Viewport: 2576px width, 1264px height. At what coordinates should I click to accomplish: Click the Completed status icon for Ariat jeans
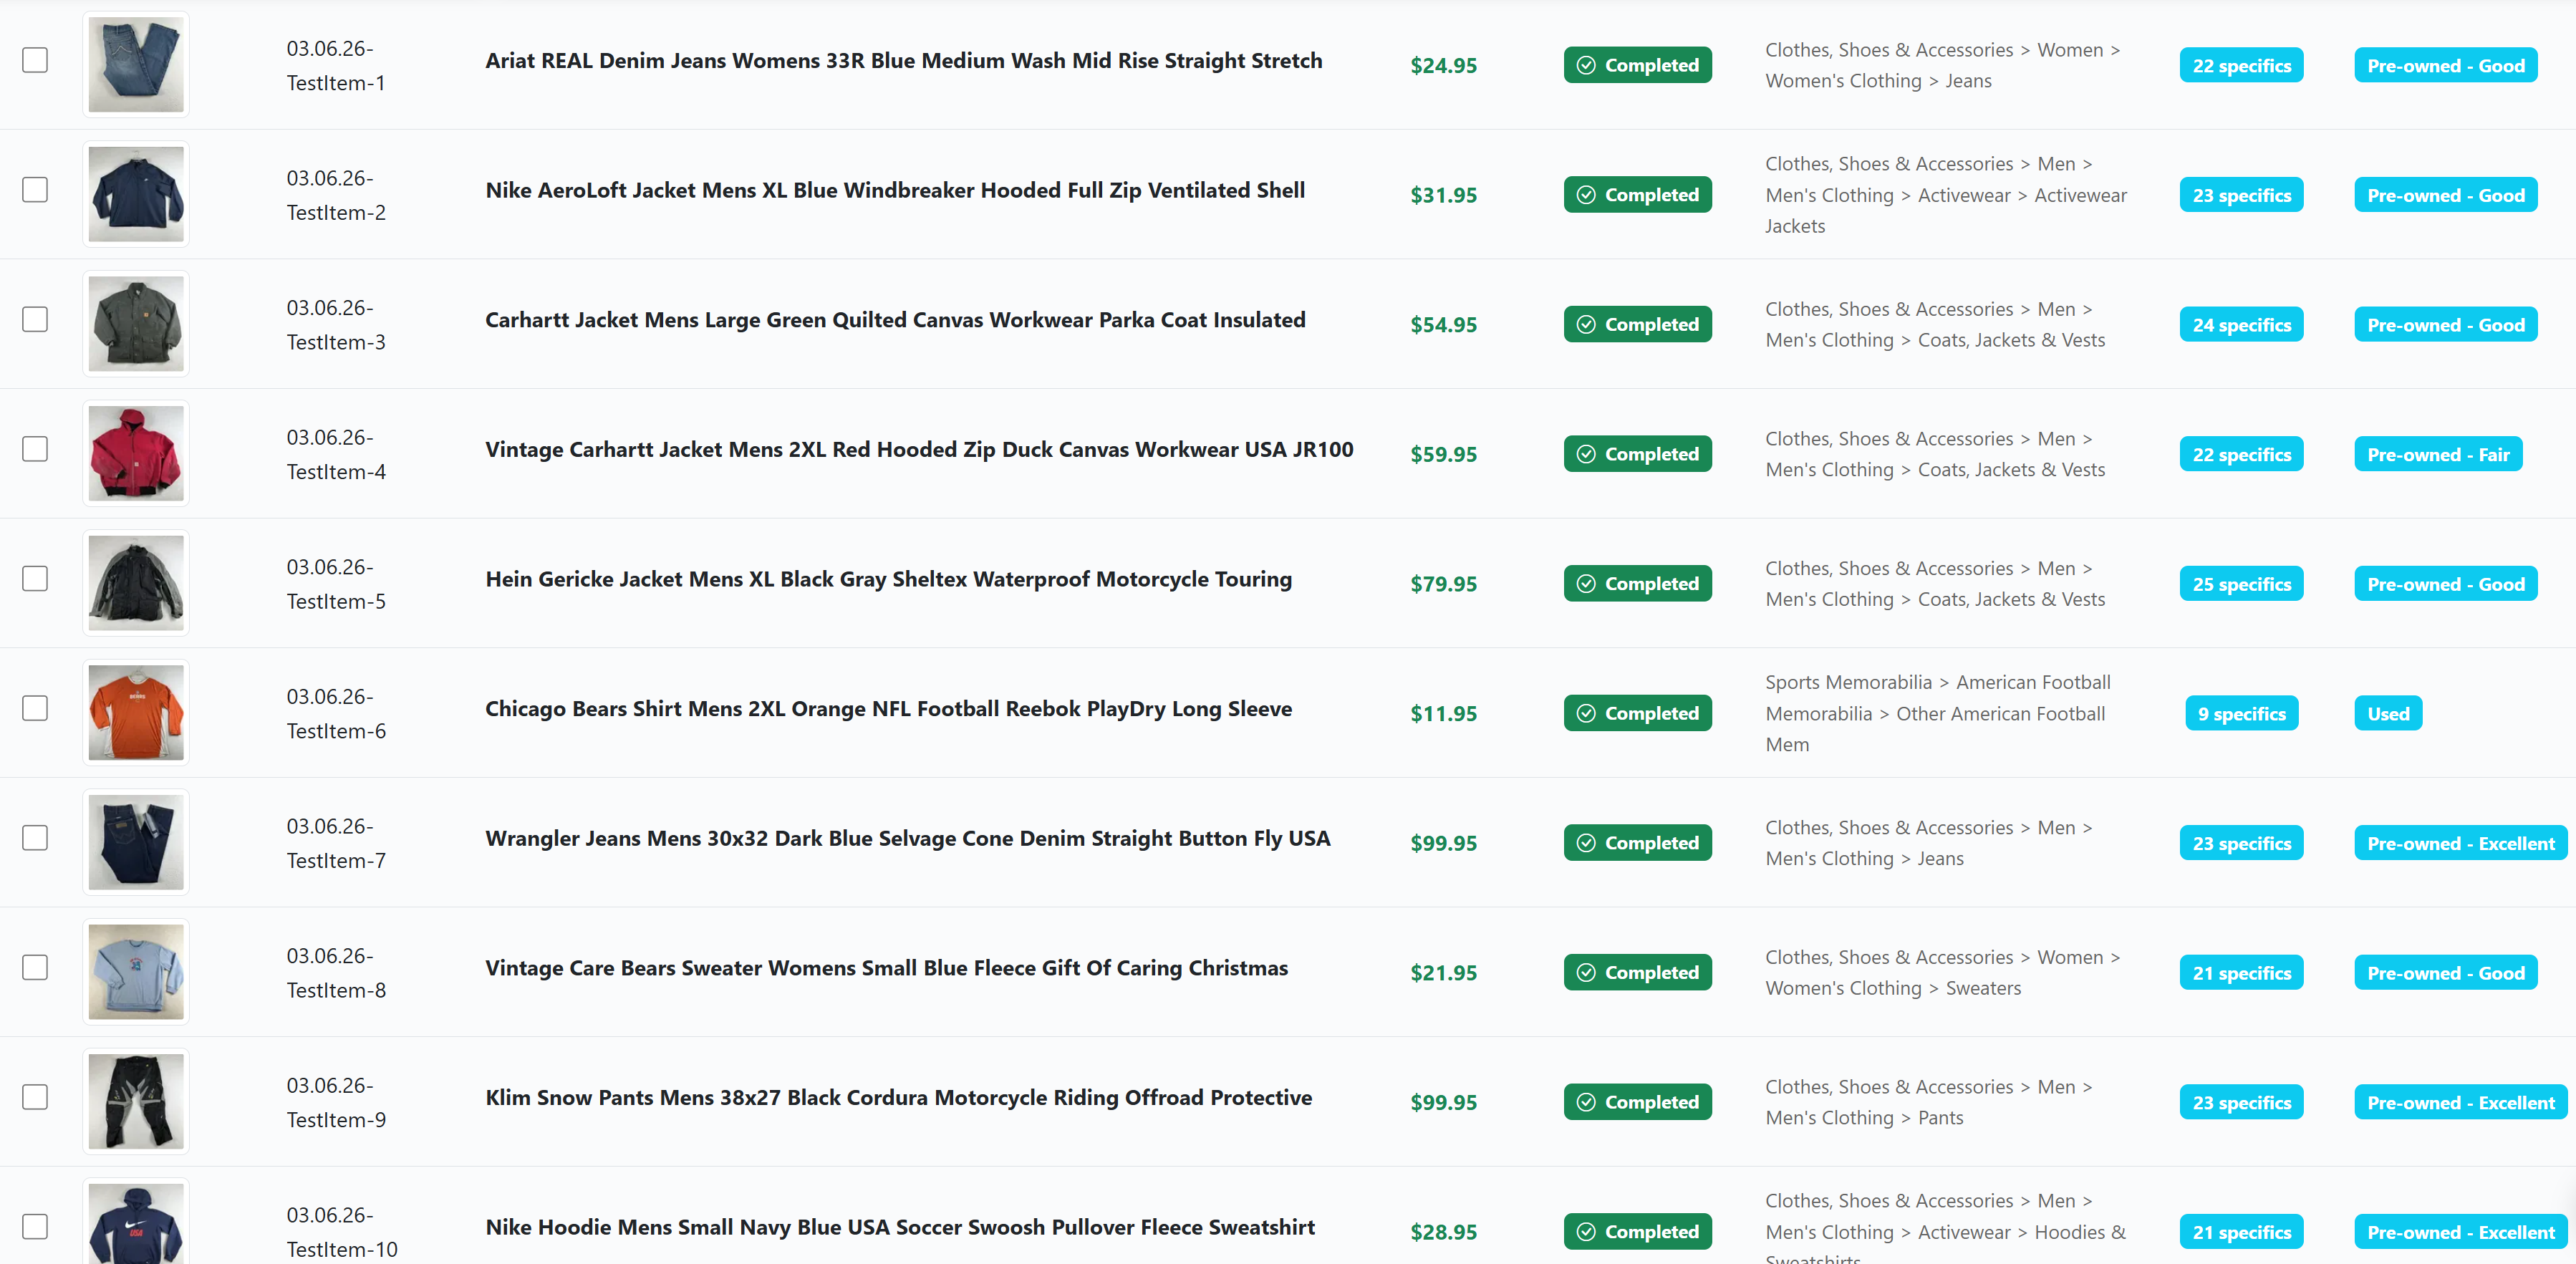click(x=1587, y=64)
